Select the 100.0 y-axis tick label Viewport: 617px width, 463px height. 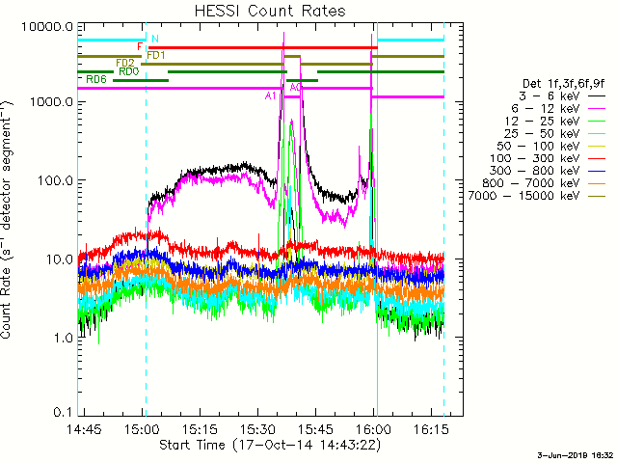click(x=56, y=180)
